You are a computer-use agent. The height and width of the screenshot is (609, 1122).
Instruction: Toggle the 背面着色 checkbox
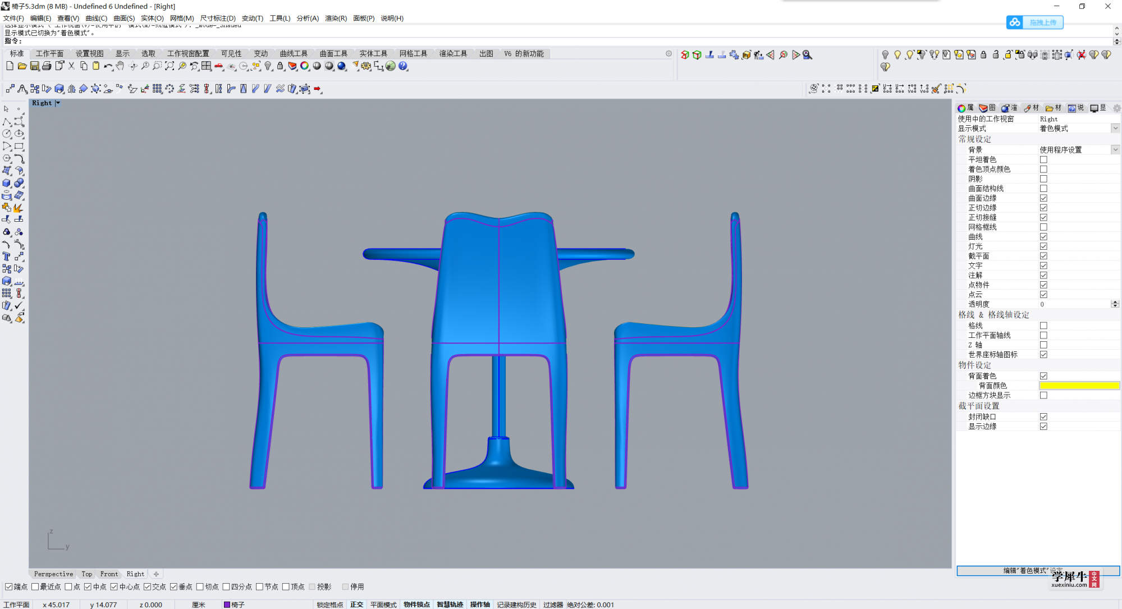1043,376
